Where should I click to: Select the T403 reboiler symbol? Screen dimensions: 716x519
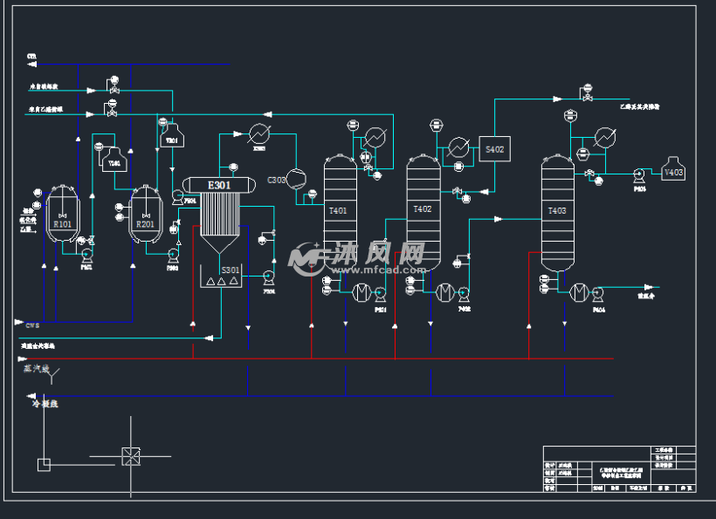(x=580, y=292)
